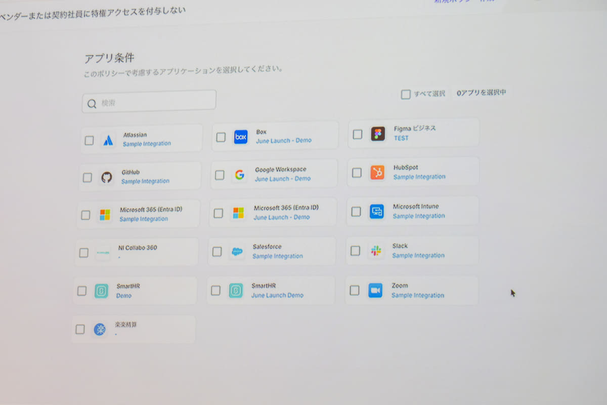Click the Box logo icon

[x=241, y=137]
